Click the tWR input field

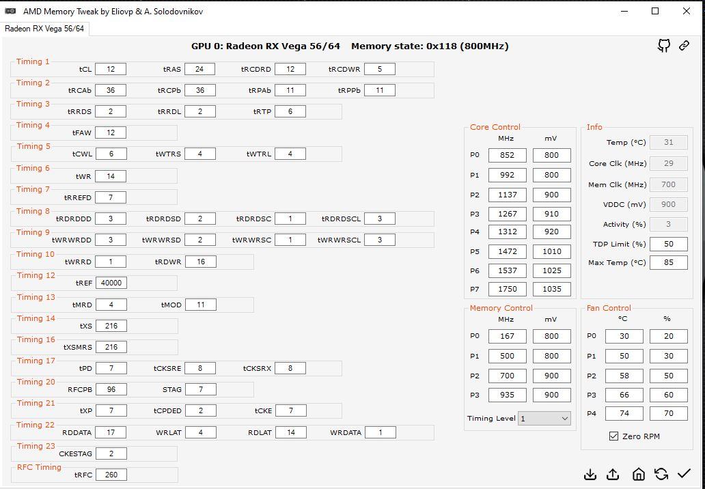click(x=111, y=176)
